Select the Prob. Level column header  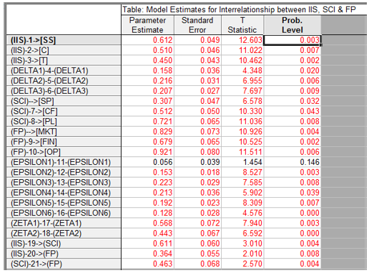click(292, 25)
